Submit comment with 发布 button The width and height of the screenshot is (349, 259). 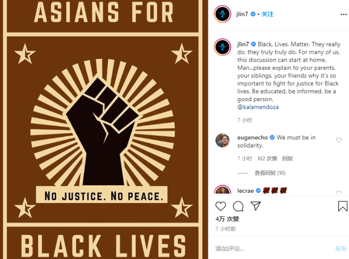tap(341, 249)
